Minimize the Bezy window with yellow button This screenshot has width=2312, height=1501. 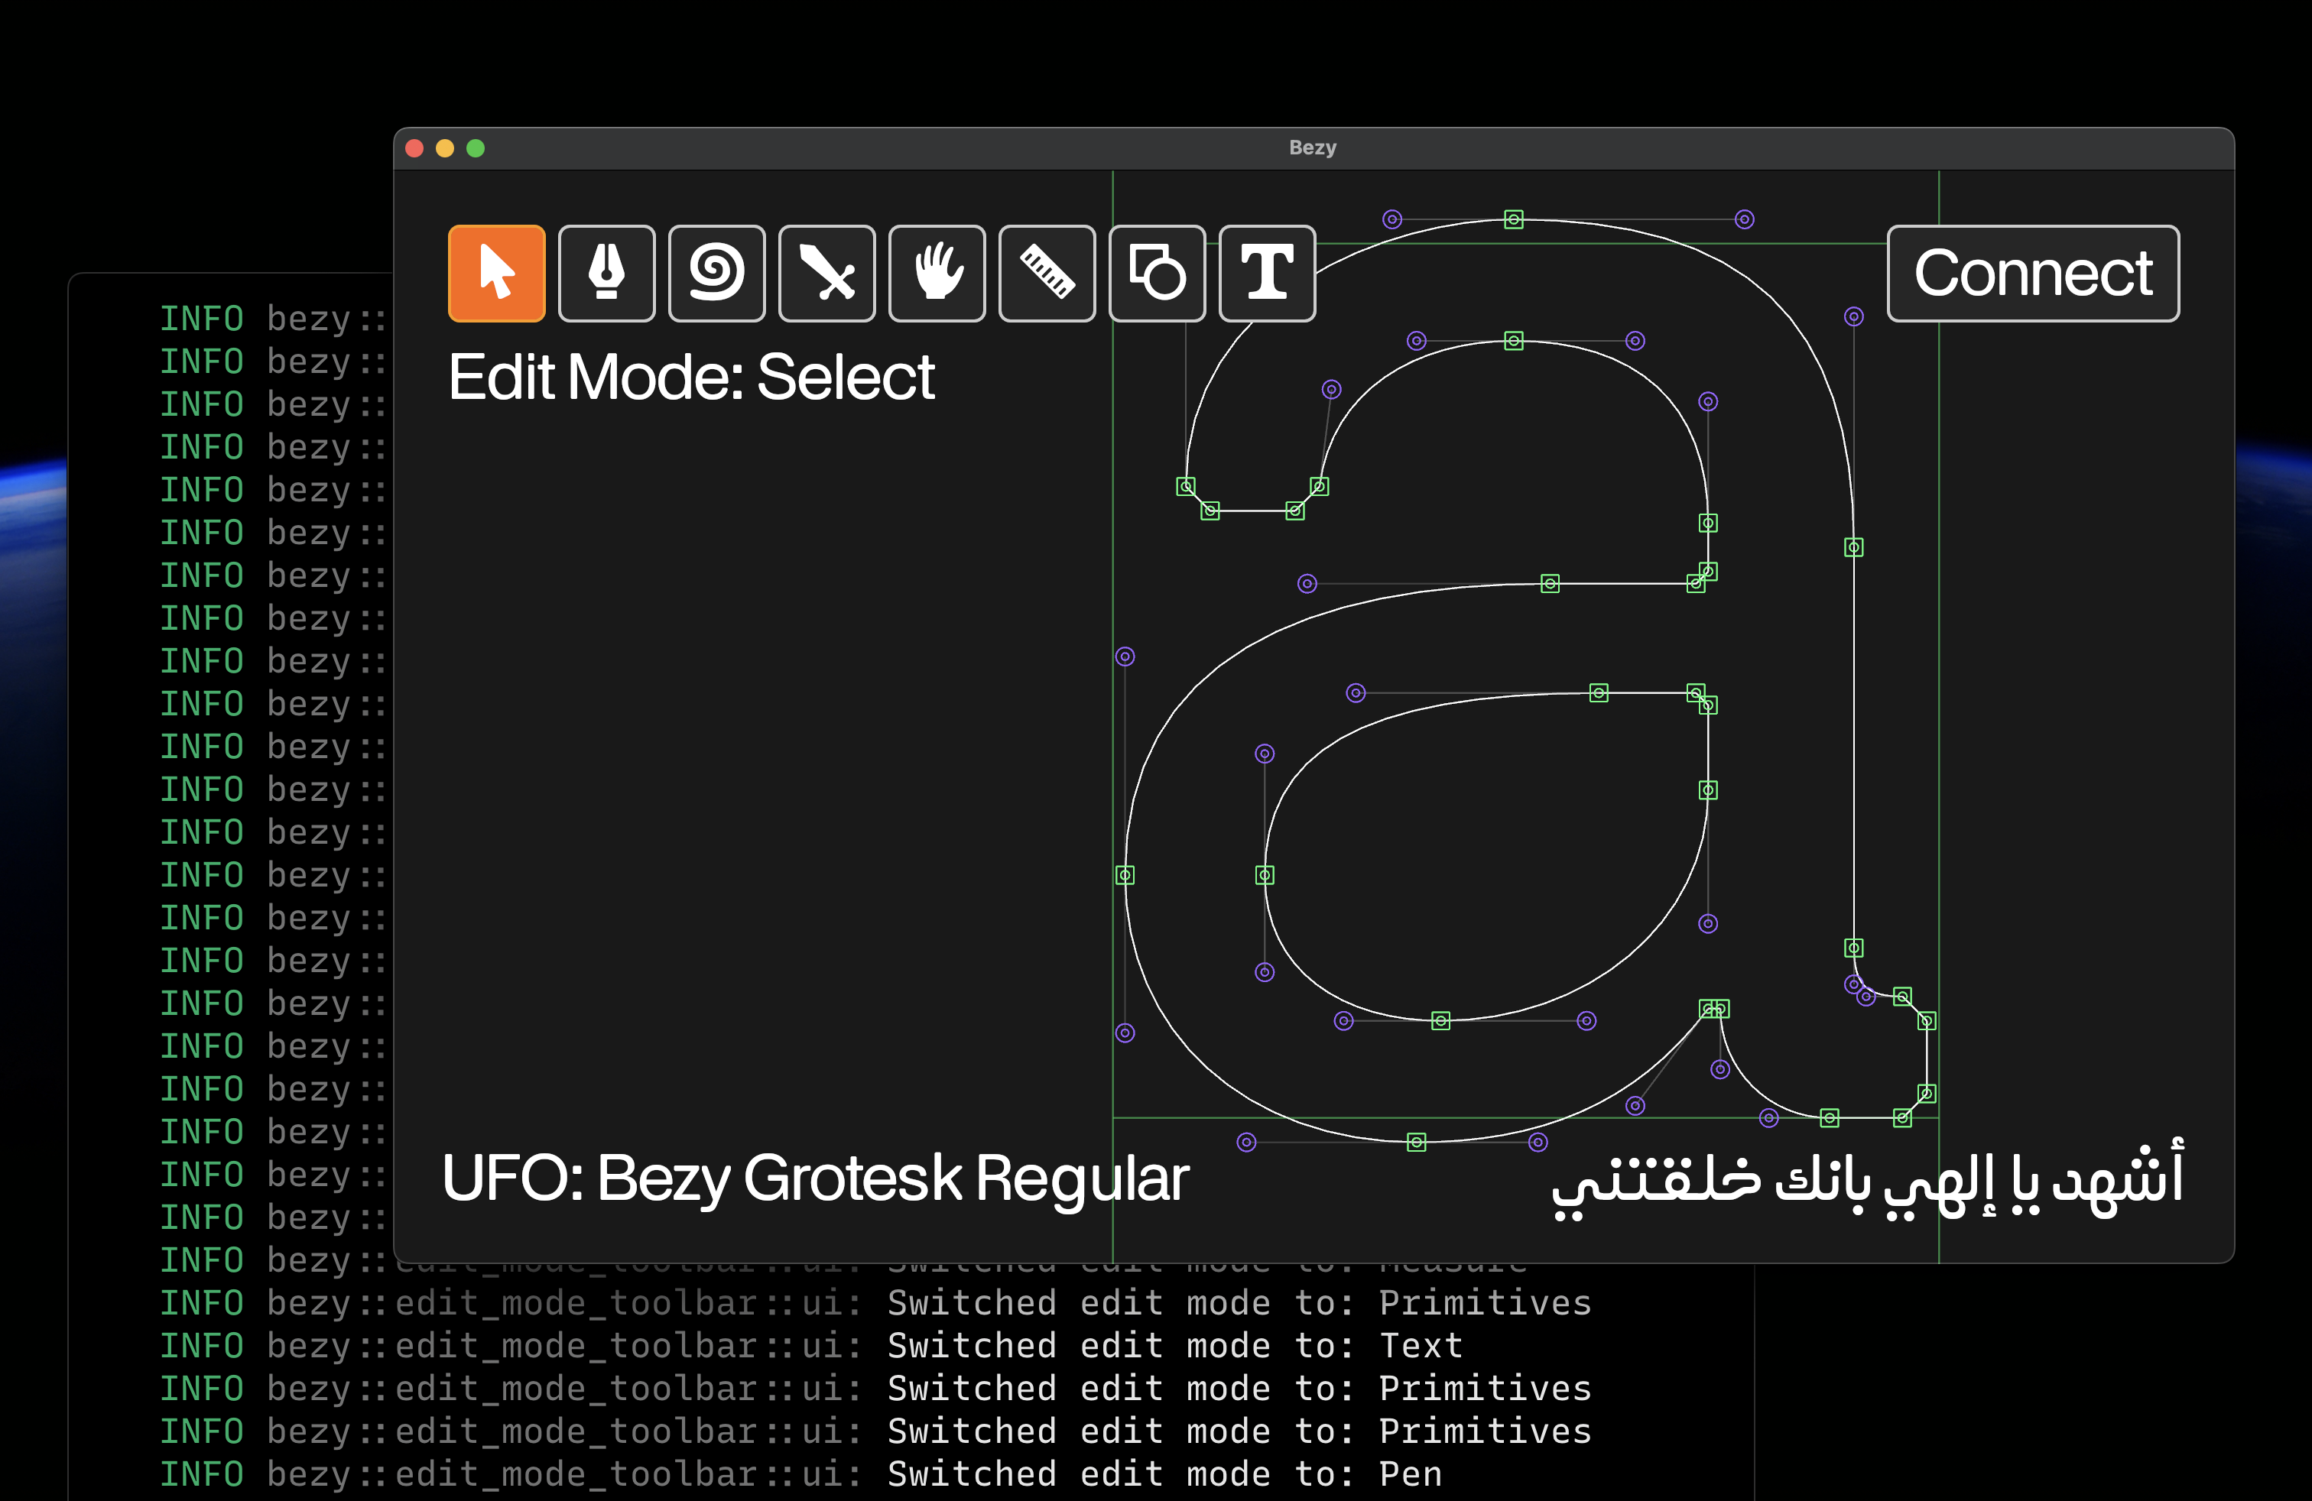(x=445, y=148)
